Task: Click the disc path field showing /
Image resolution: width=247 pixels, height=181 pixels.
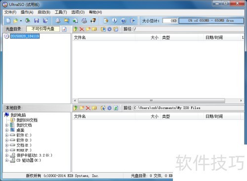Action: [x=189, y=29]
